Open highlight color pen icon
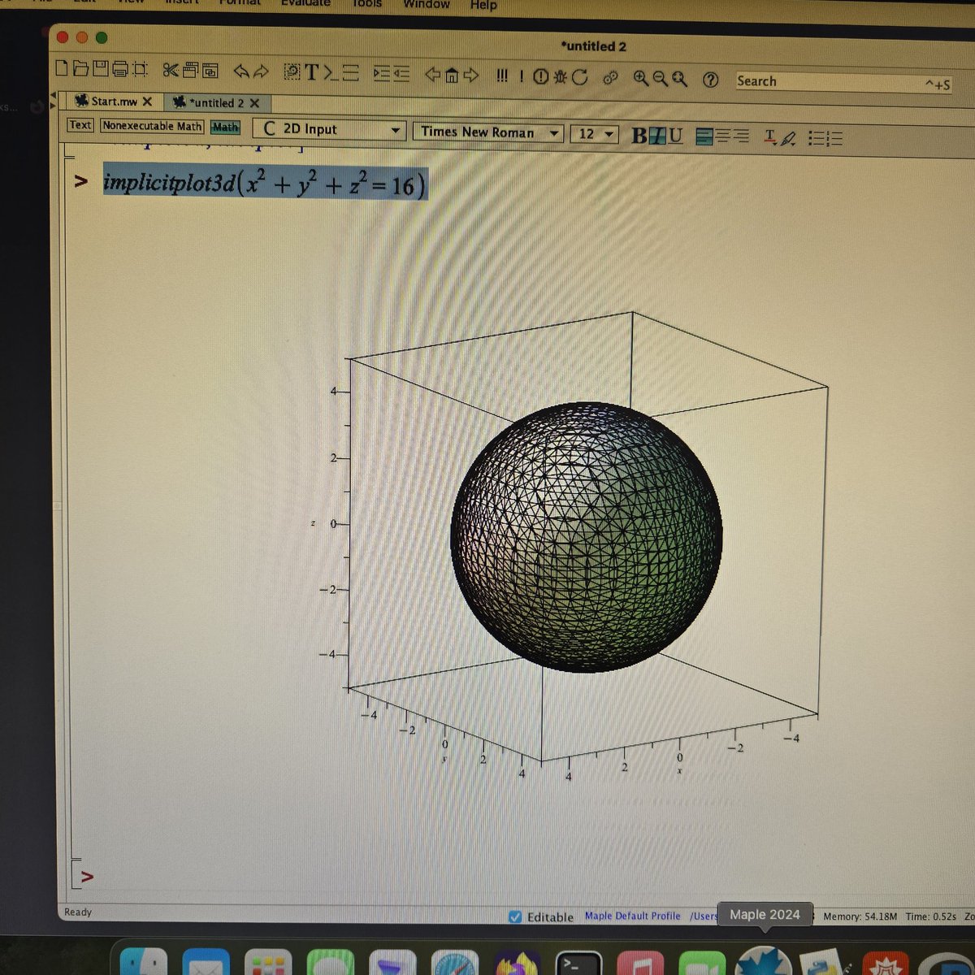This screenshot has width=975, height=975. tap(787, 139)
